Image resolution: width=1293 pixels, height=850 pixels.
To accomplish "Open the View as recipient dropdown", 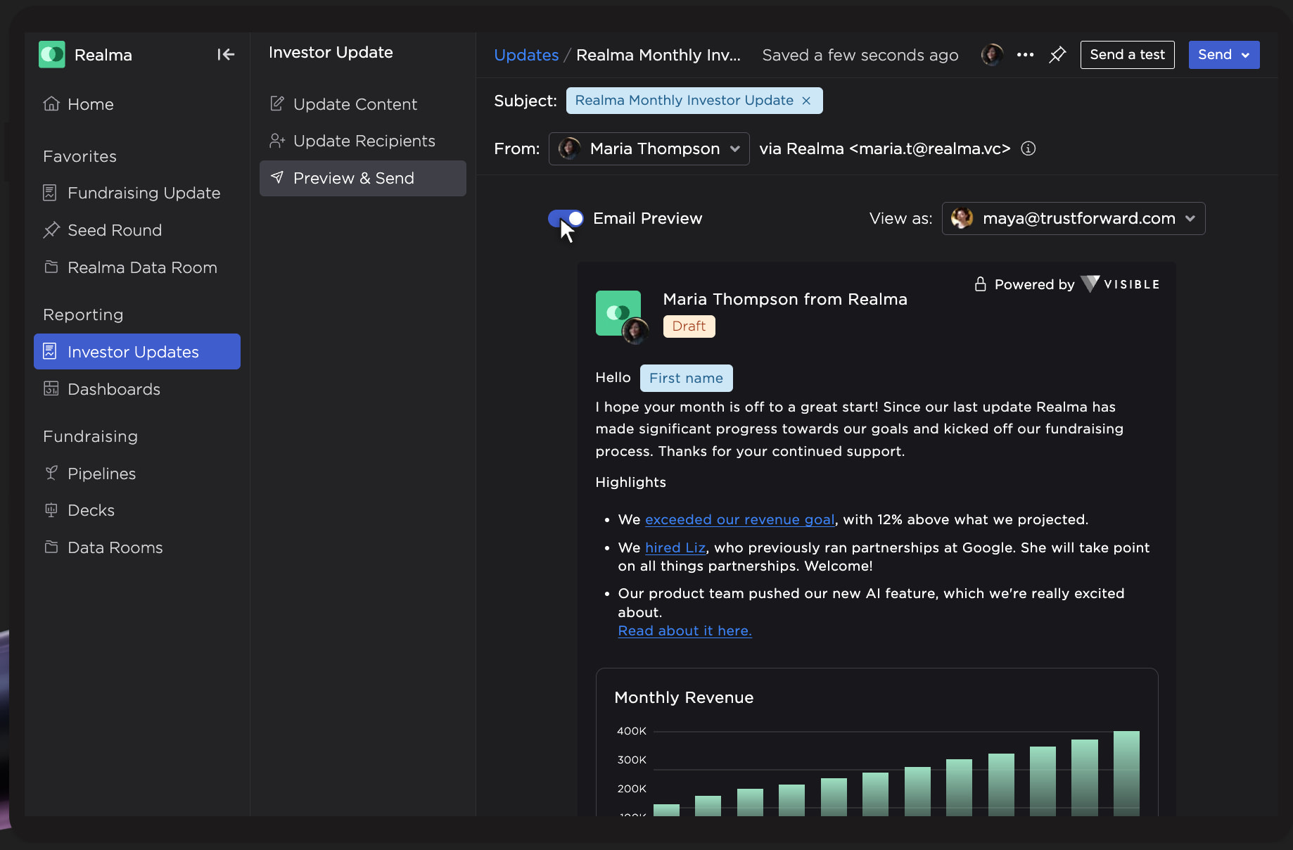I will [x=1074, y=218].
